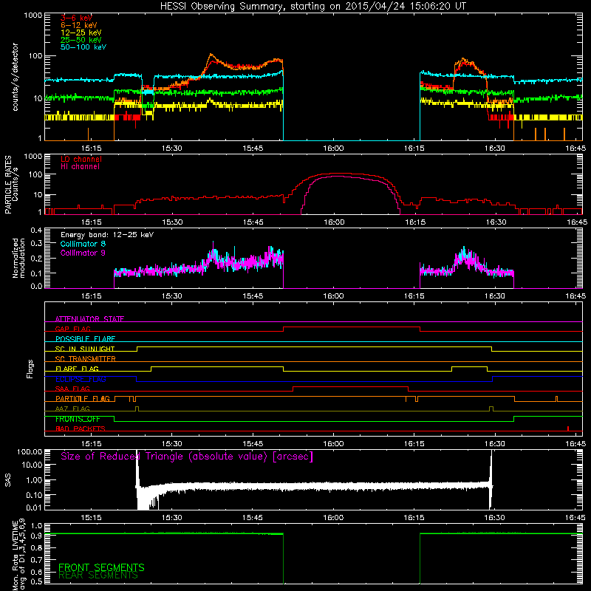Click the SAS axis label
The image size is (591, 591).
point(7,480)
